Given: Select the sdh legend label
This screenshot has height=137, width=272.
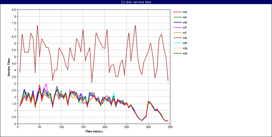Looking at the screenshot, I should pyautogui.click(x=185, y=43).
